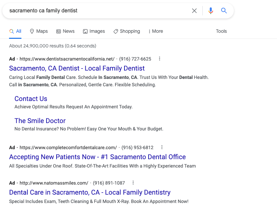
Task: Open the Shopping results tab
Action: [x=127, y=31]
